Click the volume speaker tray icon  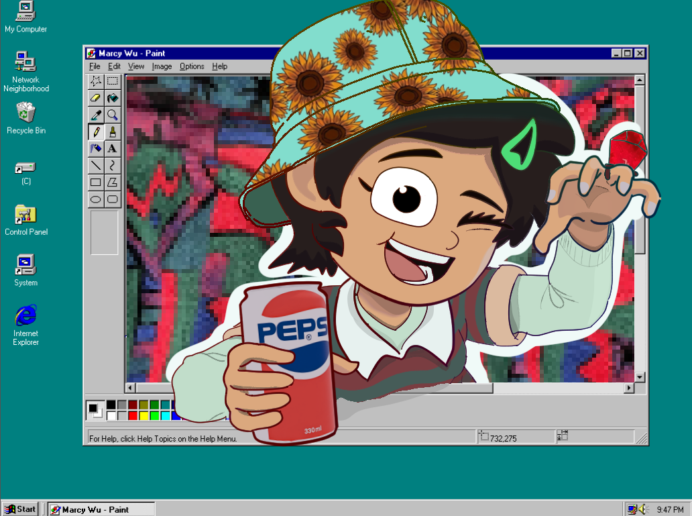click(643, 509)
